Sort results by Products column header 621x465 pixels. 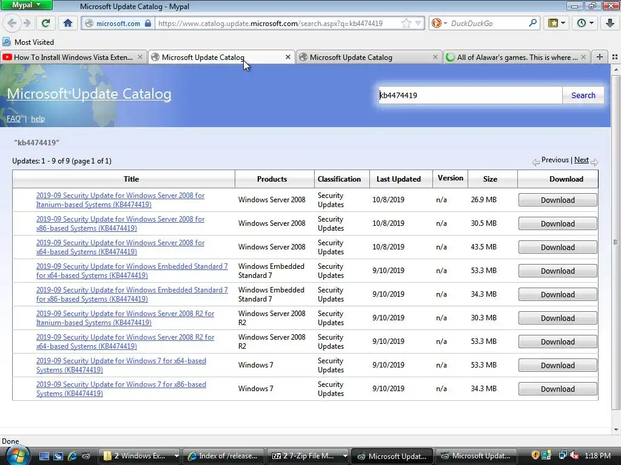pos(272,179)
